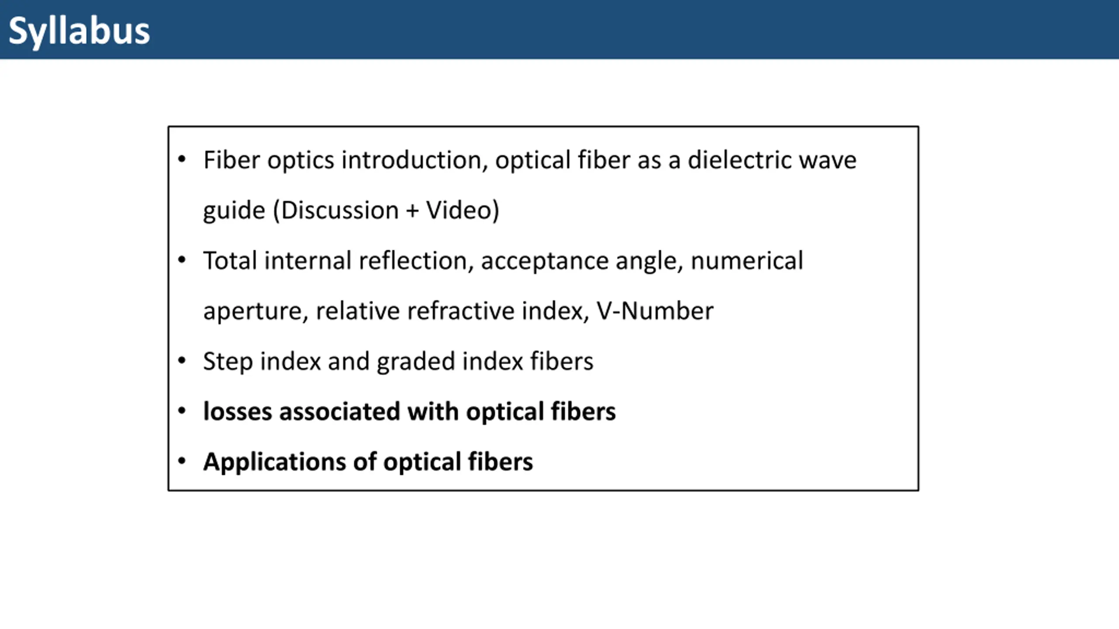This screenshot has height=629, width=1119.
Task: Click the words 'acceptance angle'
Action: click(582, 262)
